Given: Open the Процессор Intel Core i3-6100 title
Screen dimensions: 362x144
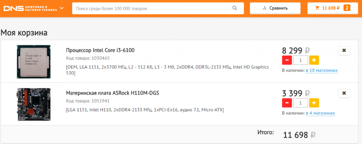Looking at the screenshot, I should pos(100,50).
